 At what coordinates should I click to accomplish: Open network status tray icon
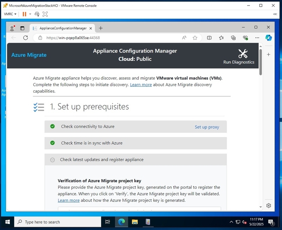(x=238, y=222)
